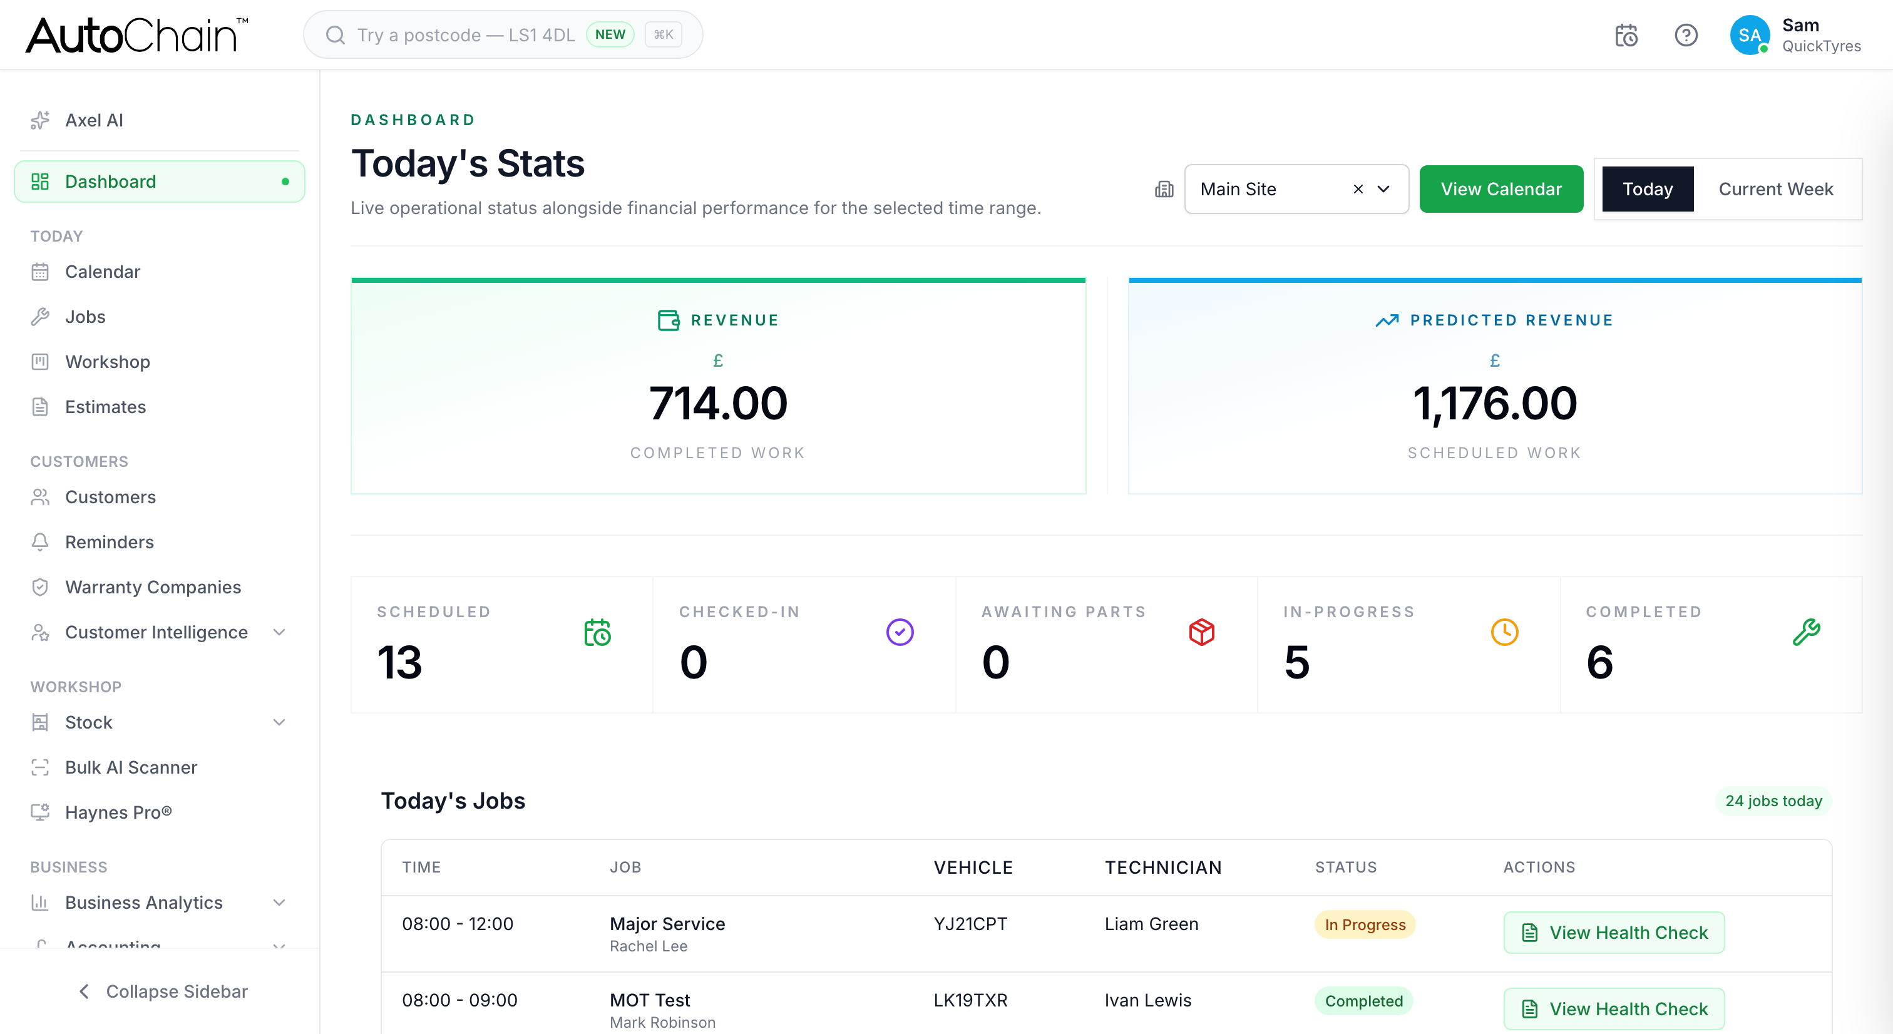Click the AutoChain logo
1893x1034 pixels.
pos(136,35)
